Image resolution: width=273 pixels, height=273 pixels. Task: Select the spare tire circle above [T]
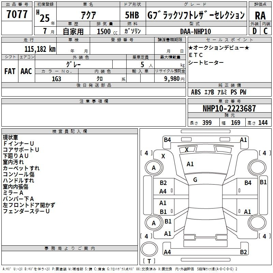coord(149,249)
